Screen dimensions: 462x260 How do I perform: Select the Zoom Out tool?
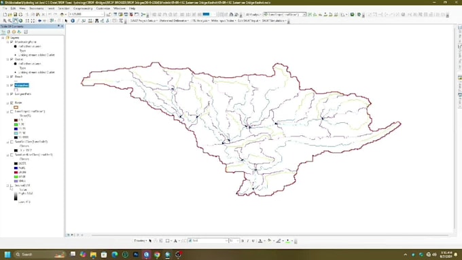tap(10, 21)
